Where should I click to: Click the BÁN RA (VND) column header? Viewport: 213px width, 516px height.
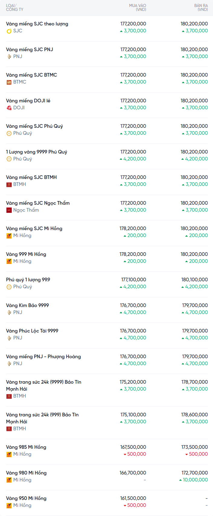point(201,8)
